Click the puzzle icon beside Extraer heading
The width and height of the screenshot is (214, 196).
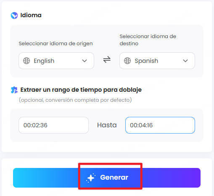[14, 90]
